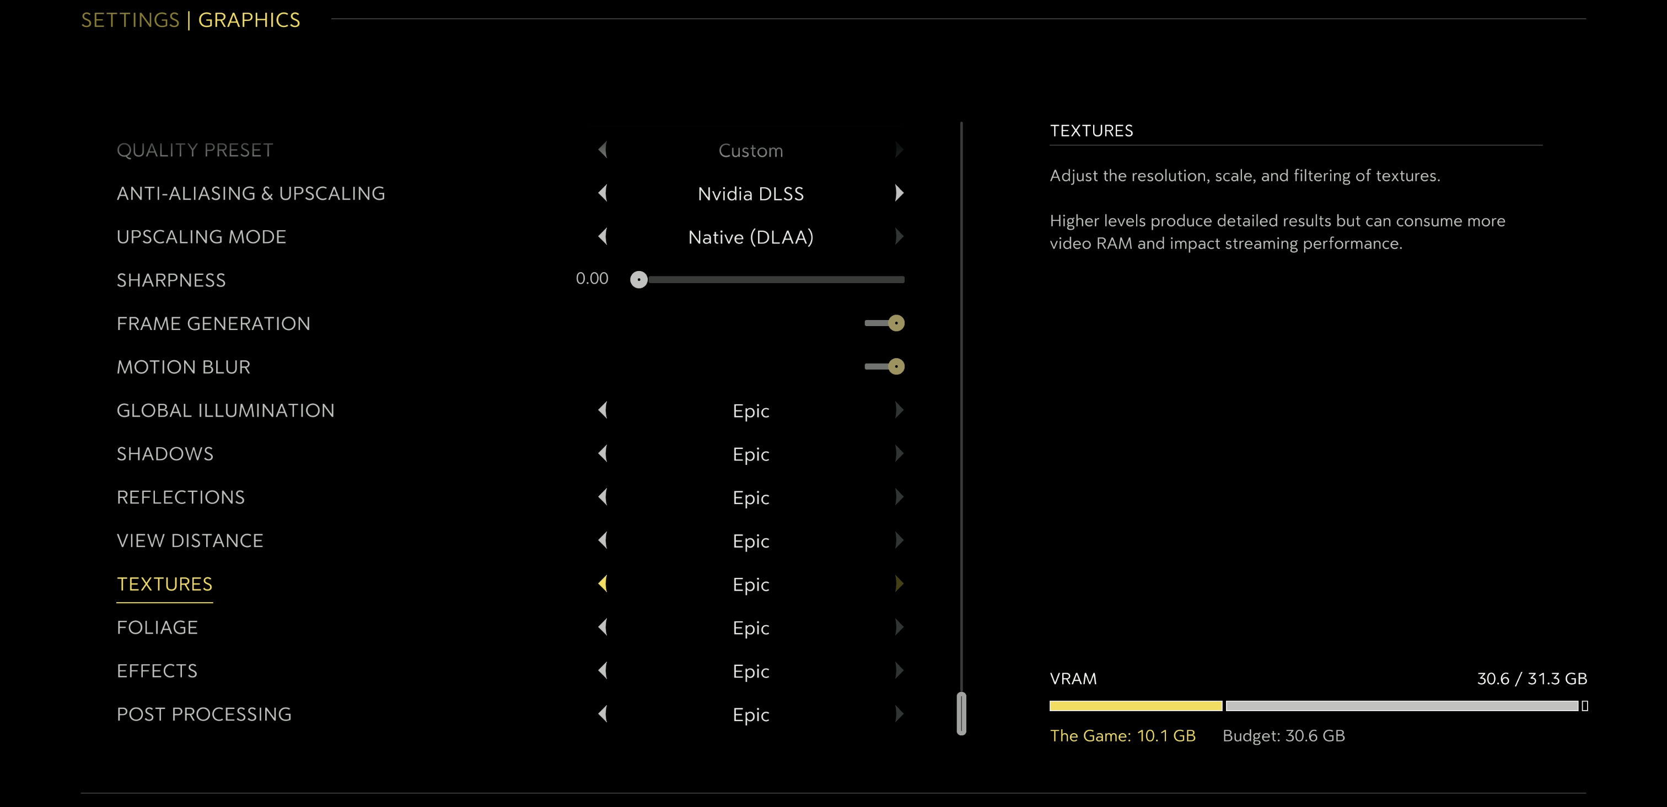Viewport: 1667px width, 807px height.
Task: Click left arrow for Reflections setting
Action: click(603, 497)
